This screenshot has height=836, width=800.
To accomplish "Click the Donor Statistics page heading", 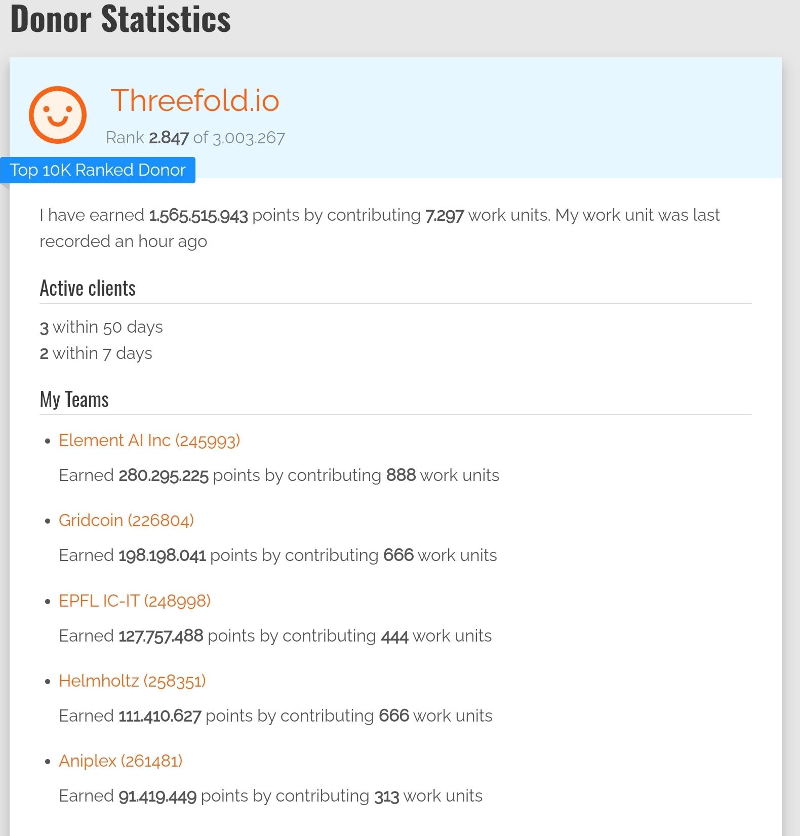I will coord(121,19).
